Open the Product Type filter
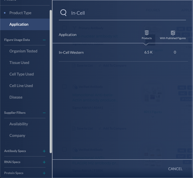The width and height of the screenshot is (193, 178). point(20,13)
